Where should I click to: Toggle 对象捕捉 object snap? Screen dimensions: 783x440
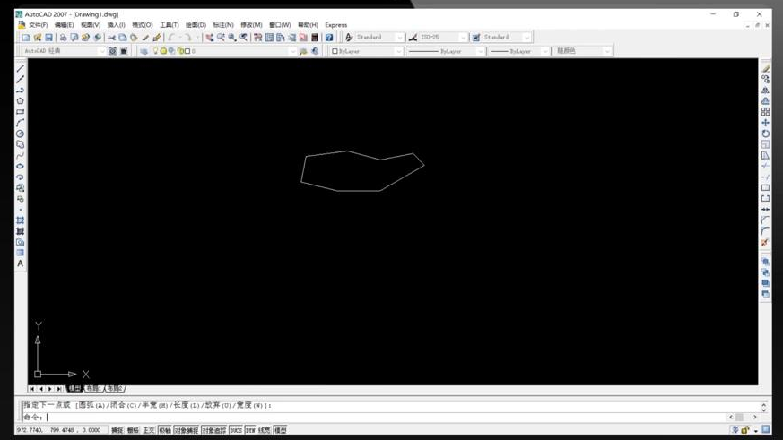click(187, 430)
